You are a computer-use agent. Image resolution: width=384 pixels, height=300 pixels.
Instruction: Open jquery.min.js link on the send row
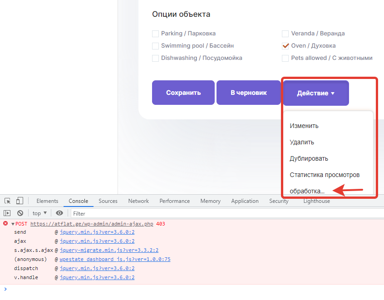[x=97, y=232]
